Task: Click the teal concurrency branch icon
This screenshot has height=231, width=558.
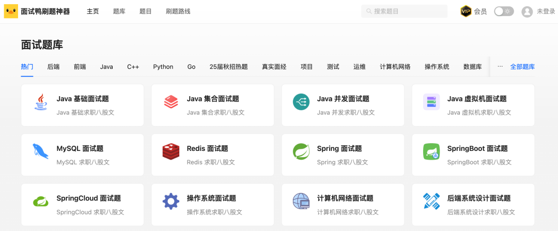Action: (301, 102)
